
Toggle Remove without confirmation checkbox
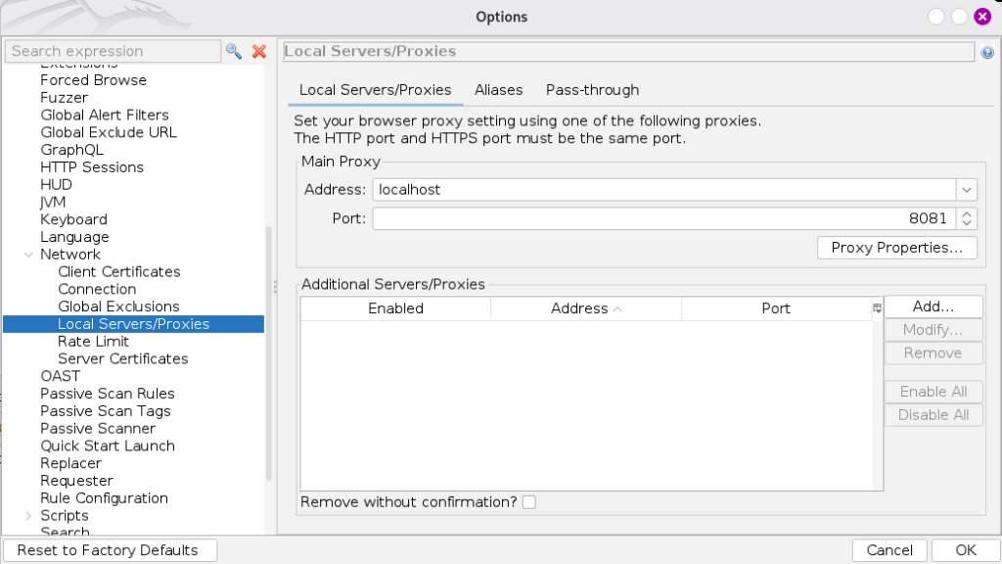tap(529, 502)
